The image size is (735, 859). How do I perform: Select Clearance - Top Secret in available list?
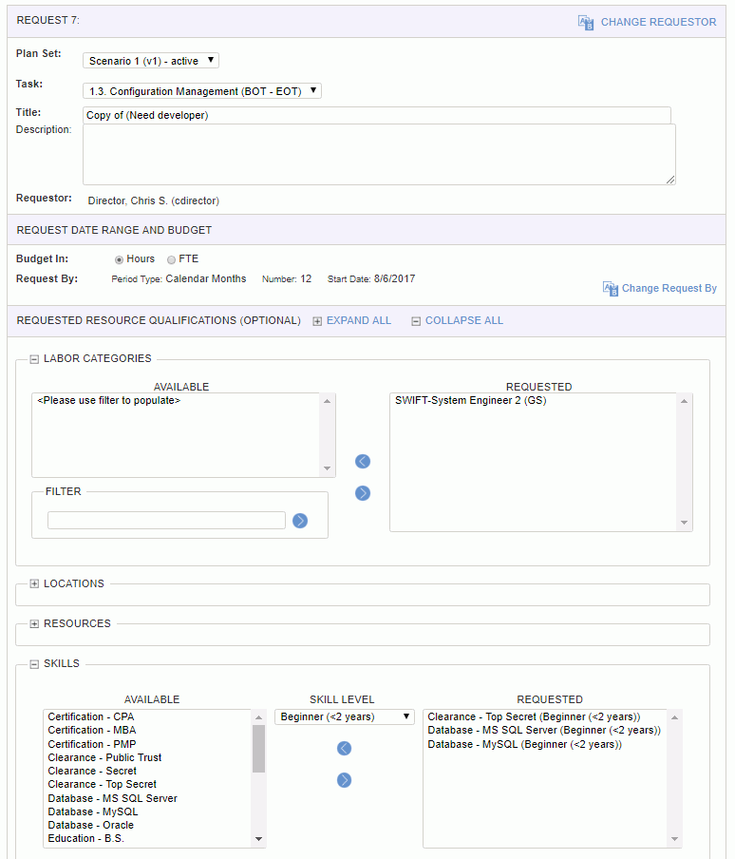(102, 785)
